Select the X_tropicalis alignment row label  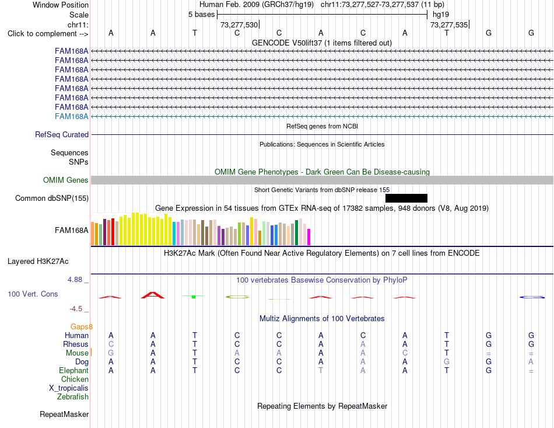(x=69, y=388)
